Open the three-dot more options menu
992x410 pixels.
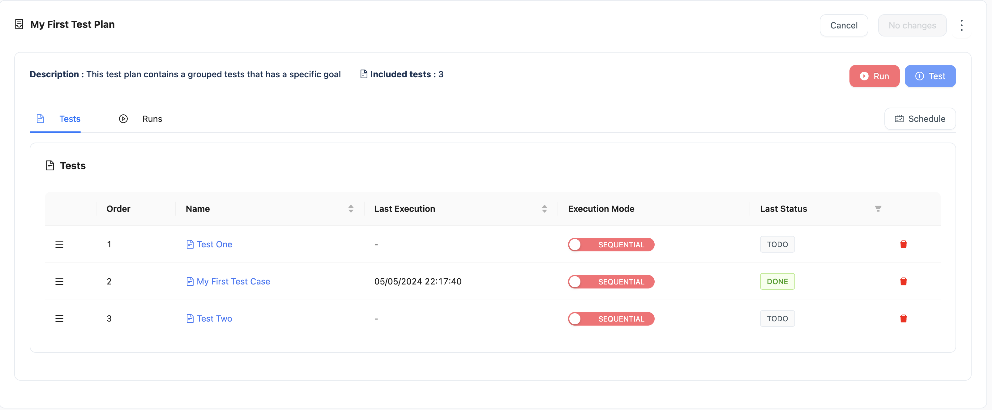pyautogui.click(x=961, y=25)
